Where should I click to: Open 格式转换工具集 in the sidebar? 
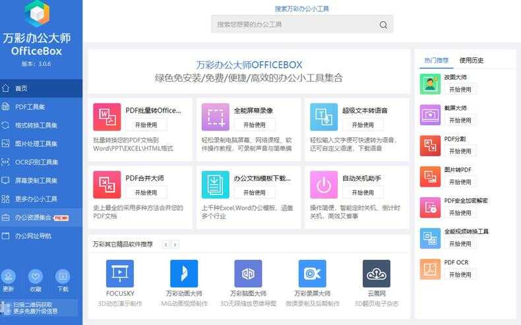[x=41, y=125]
